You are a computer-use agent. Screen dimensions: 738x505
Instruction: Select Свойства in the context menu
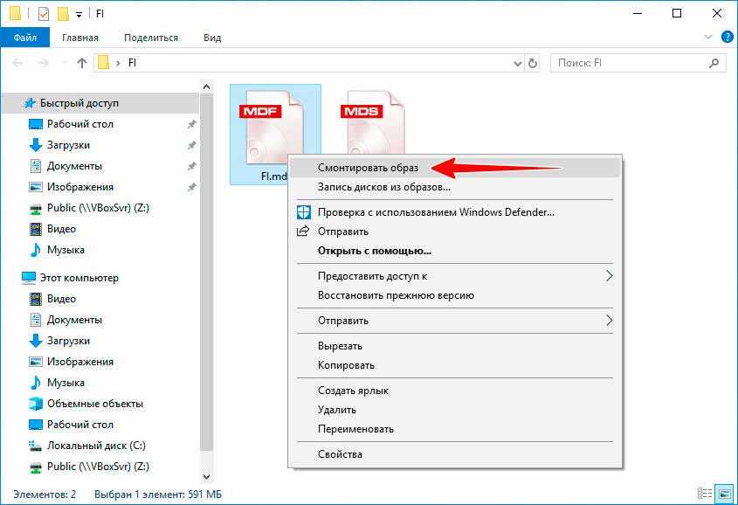(x=340, y=454)
